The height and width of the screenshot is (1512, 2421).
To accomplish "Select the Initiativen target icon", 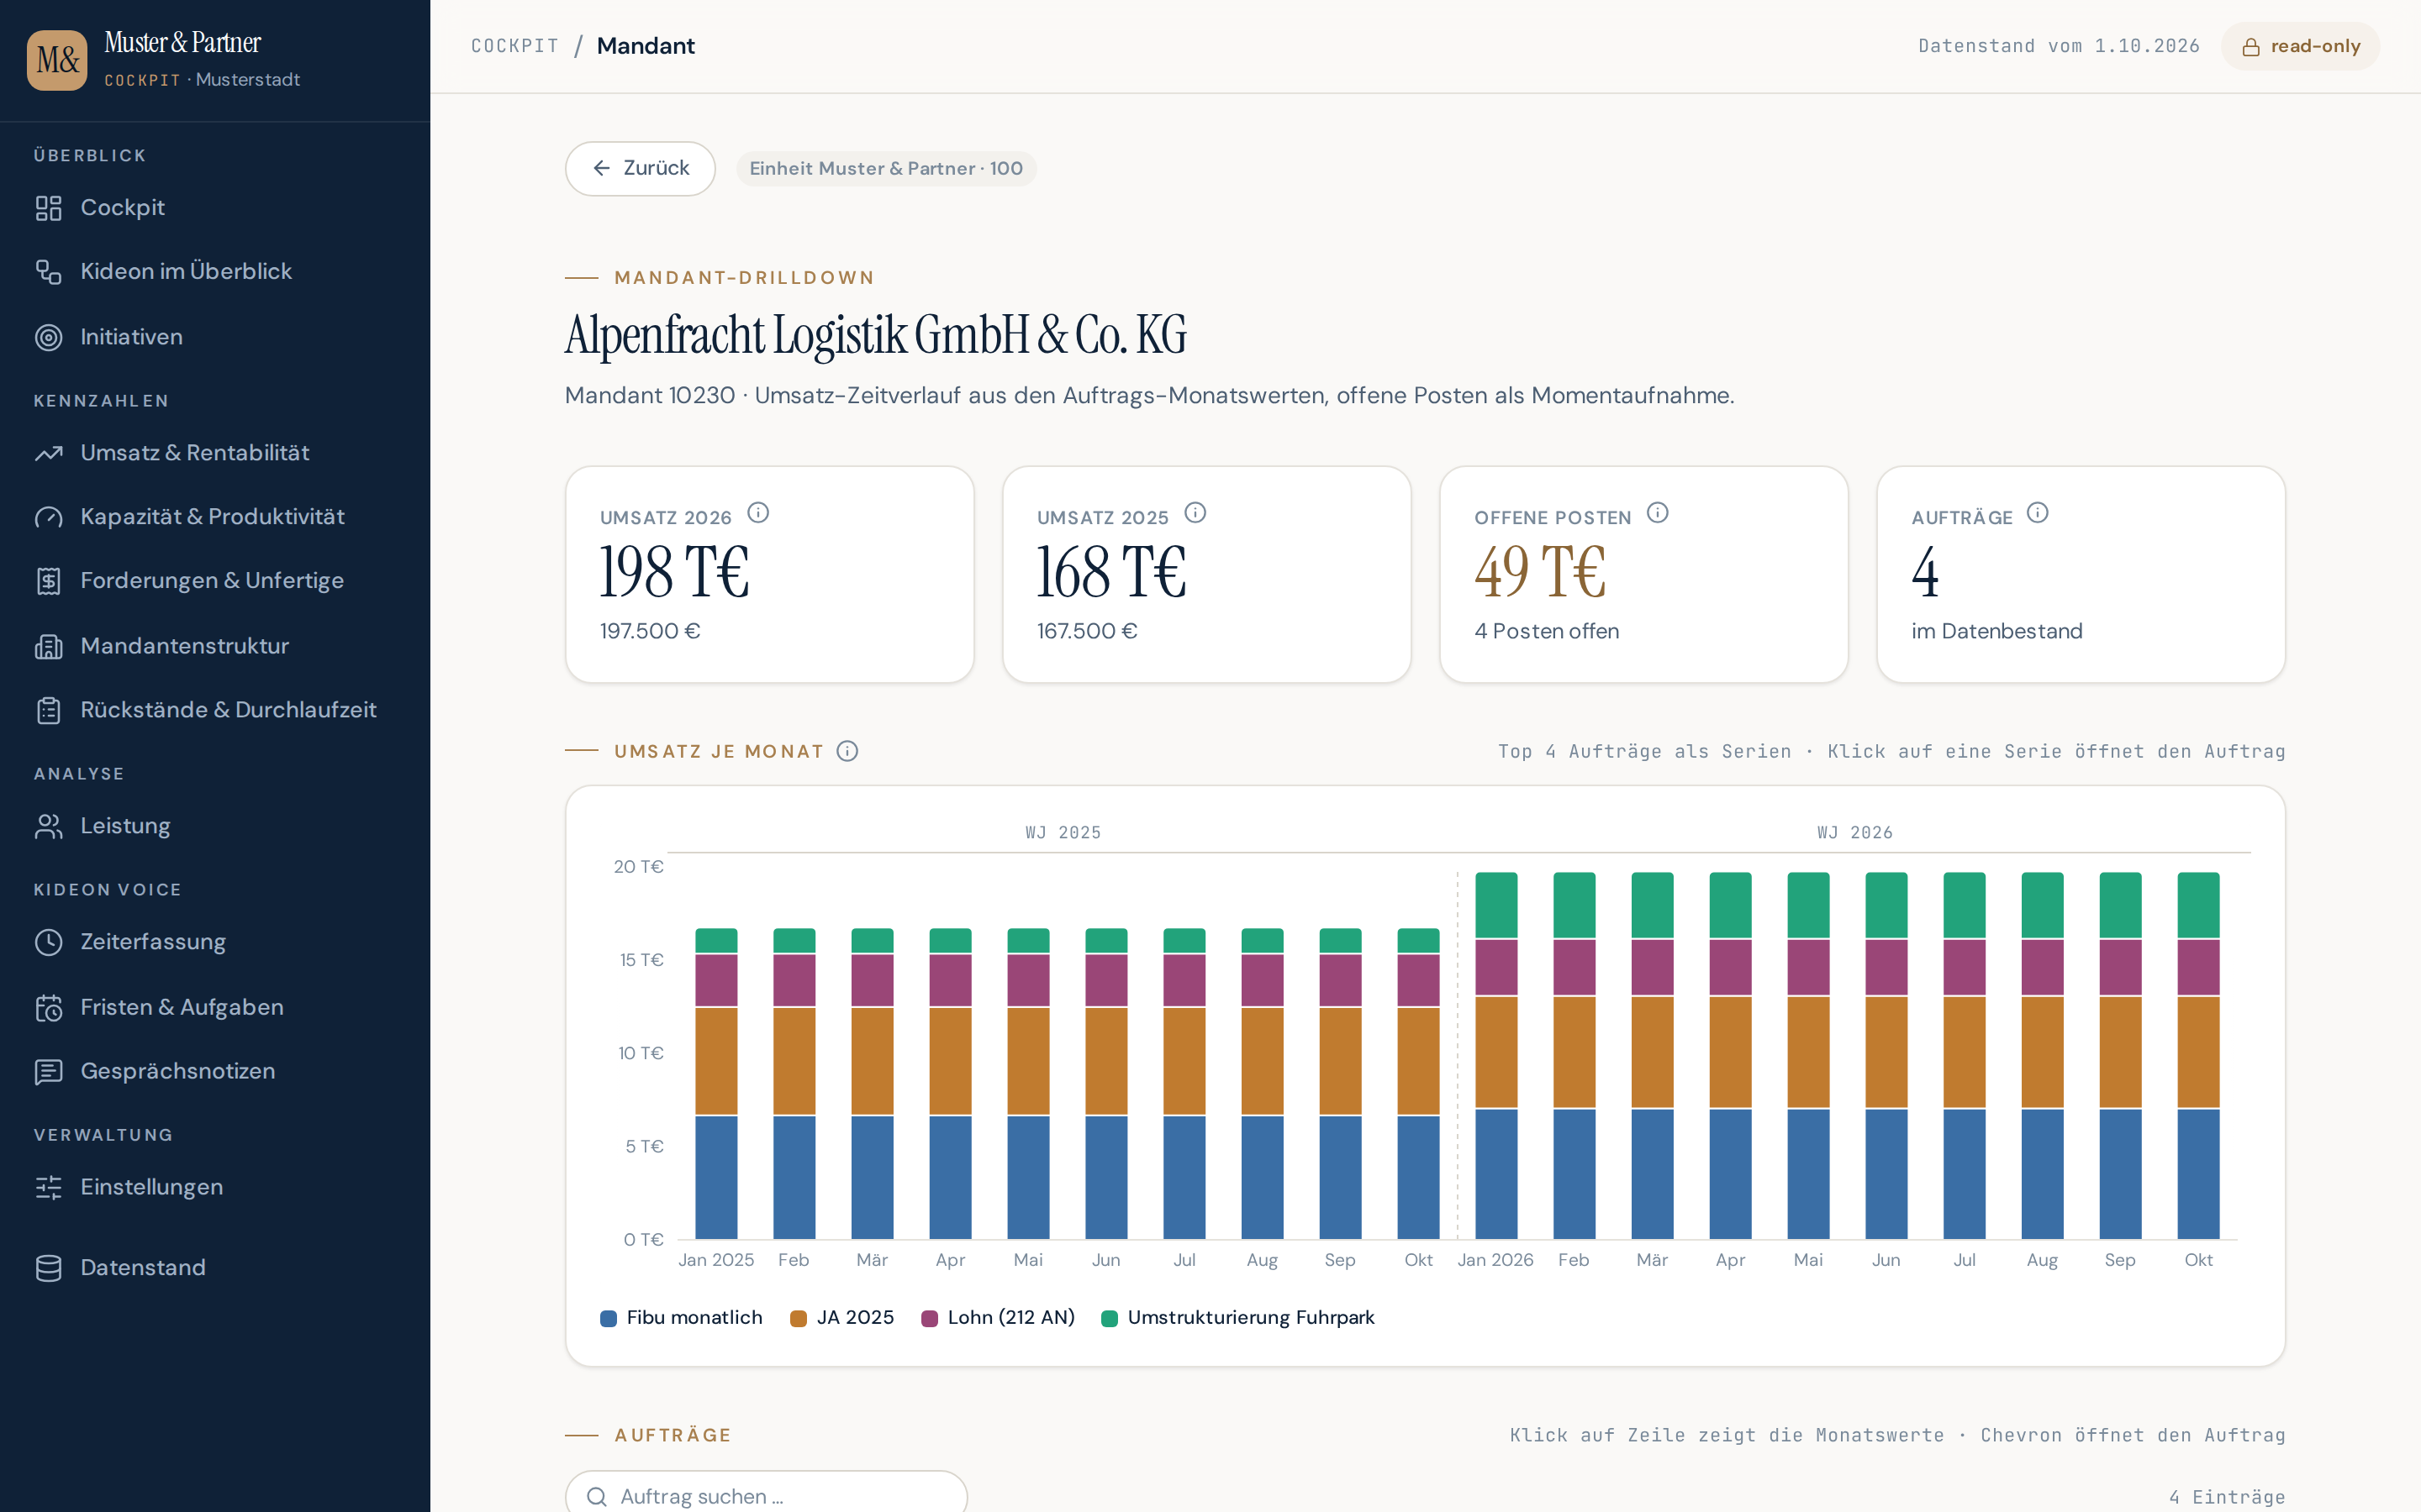I will (x=48, y=337).
